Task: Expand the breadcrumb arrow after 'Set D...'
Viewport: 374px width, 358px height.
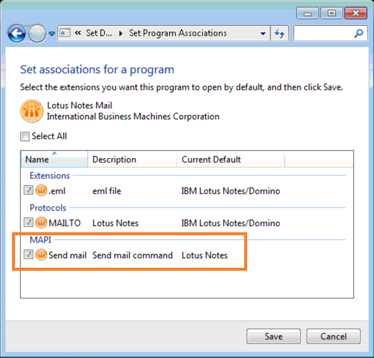Action: point(121,33)
